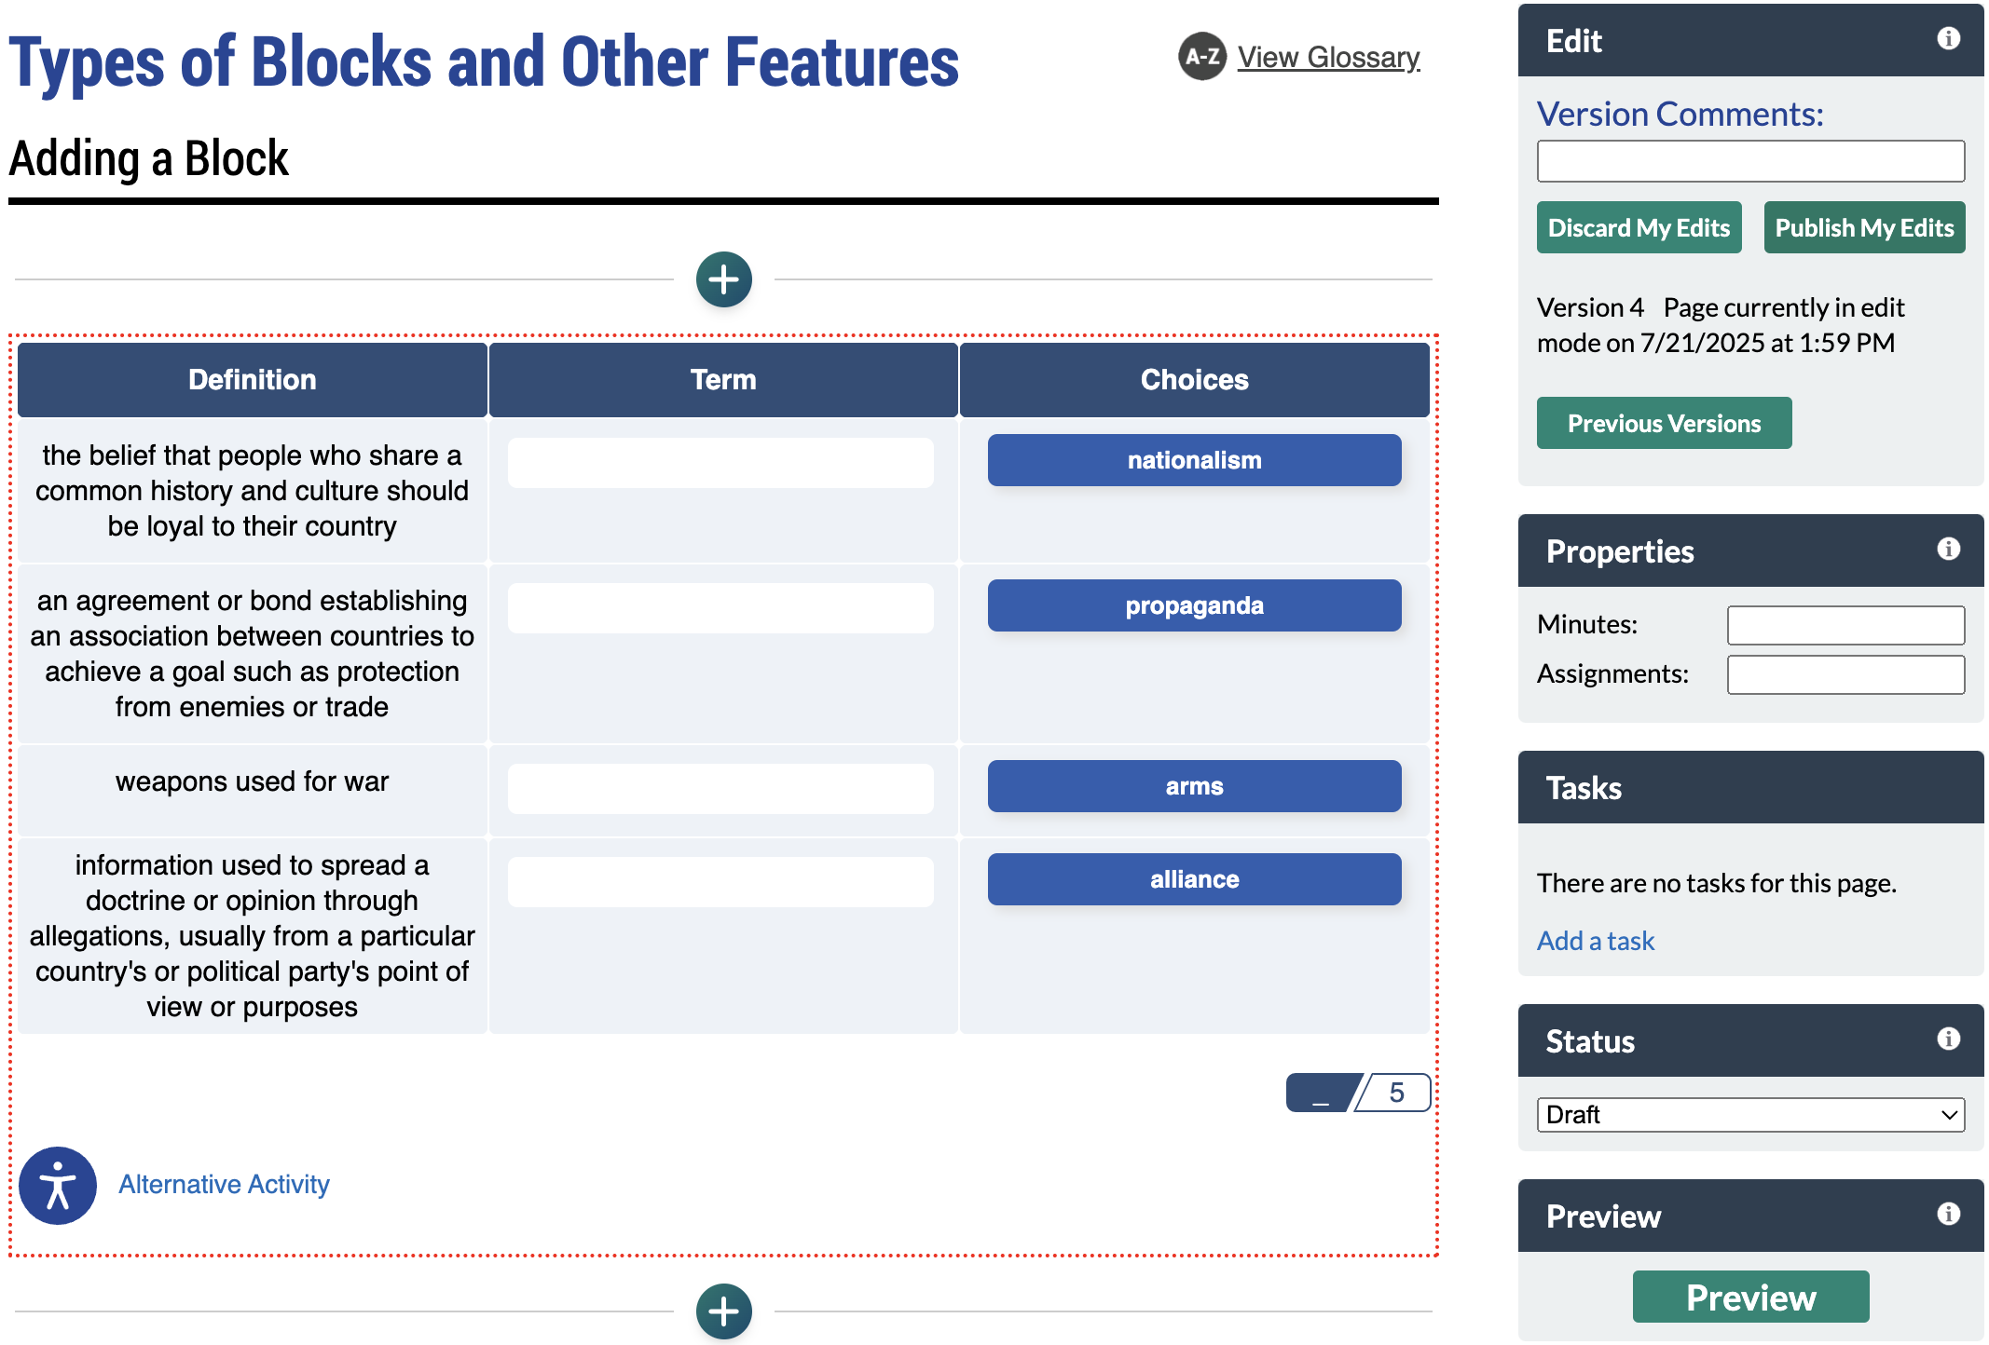The image size is (1989, 1345).
Task: Open the Draft status dropdown
Action: (1750, 1114)
